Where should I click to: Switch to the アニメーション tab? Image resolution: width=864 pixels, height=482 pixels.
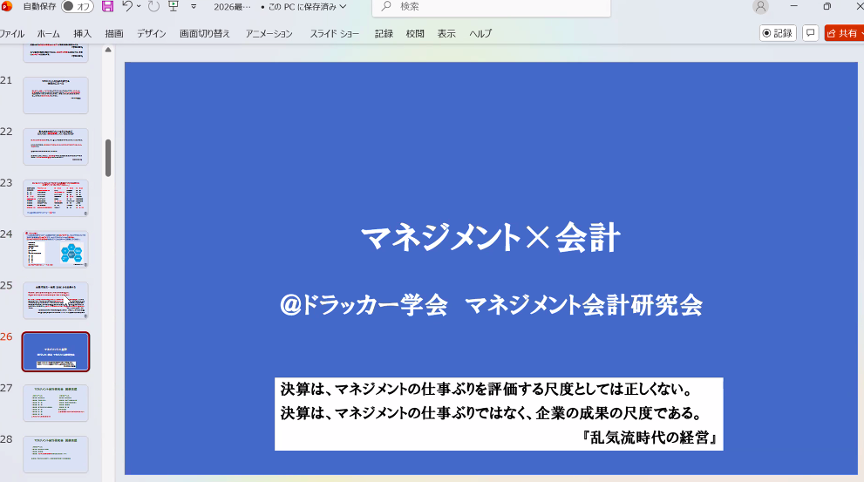coord(269,34)
